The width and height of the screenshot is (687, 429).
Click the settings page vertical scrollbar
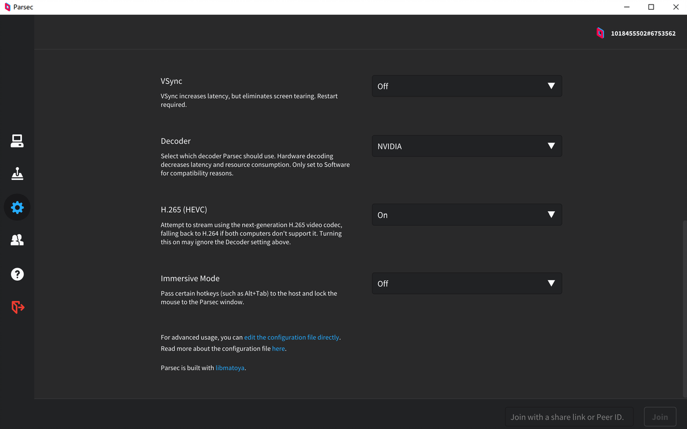(684, 306)
